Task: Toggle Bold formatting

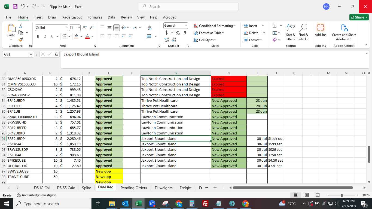Action: [x=38, y=36]
